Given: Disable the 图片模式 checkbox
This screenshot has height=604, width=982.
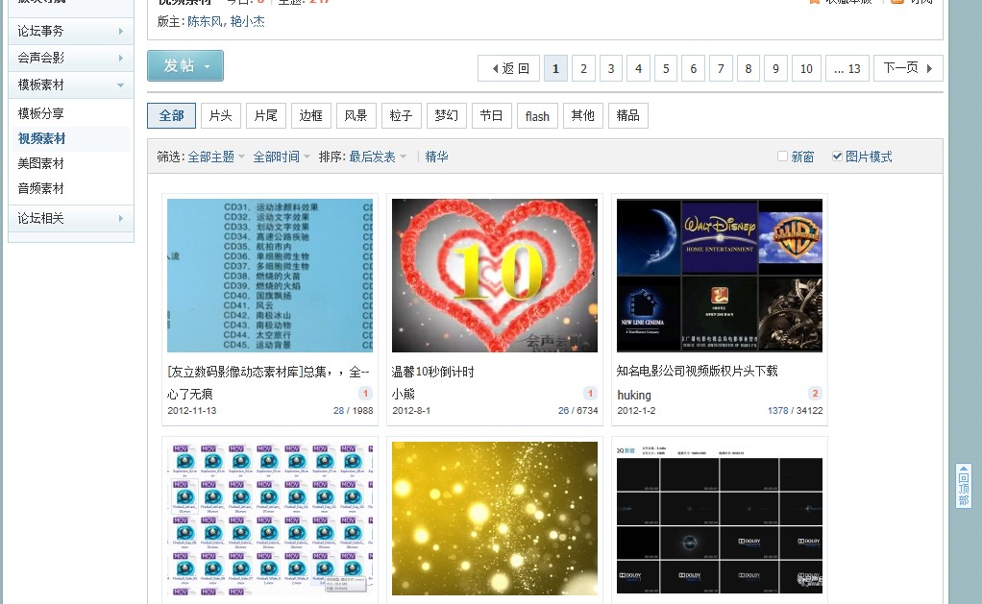Looking at the screenshot, I should pyautogui.click(x=838, y=157).
